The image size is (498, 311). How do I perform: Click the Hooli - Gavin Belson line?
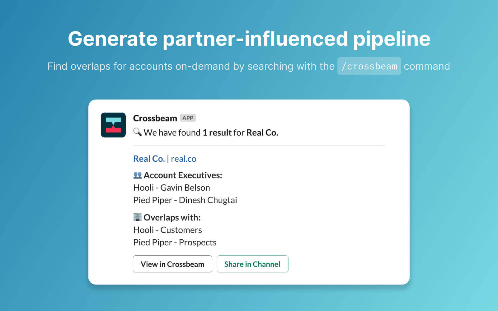tap(171, 188)
